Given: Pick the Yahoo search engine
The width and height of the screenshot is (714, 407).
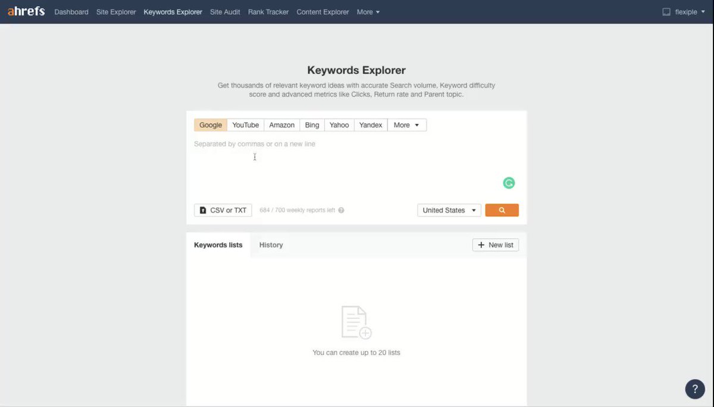Looking at the screenshot, I should tap(340, 125).
